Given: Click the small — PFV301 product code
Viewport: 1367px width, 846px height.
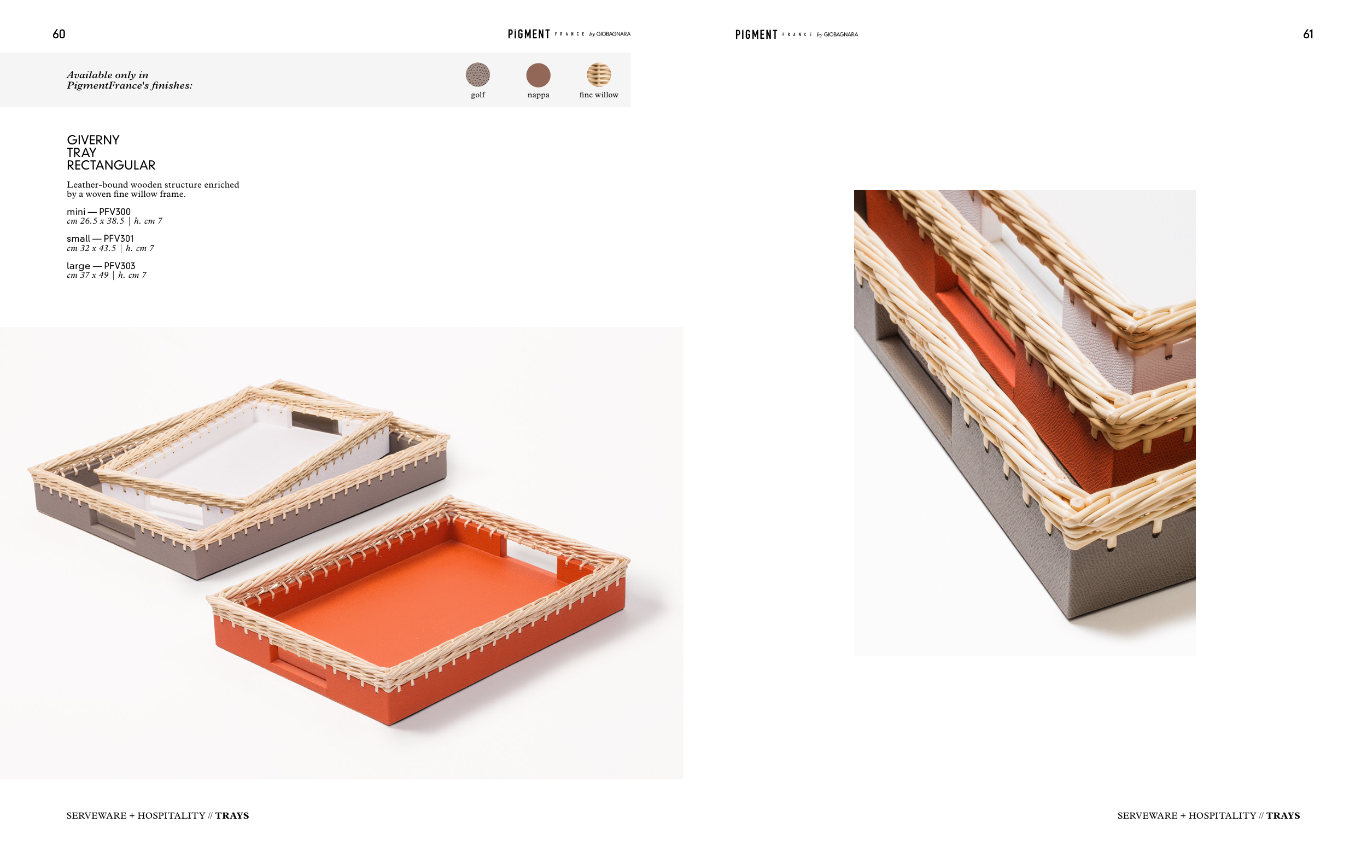Looking at the screenshot, I should [x=100, y=238].
